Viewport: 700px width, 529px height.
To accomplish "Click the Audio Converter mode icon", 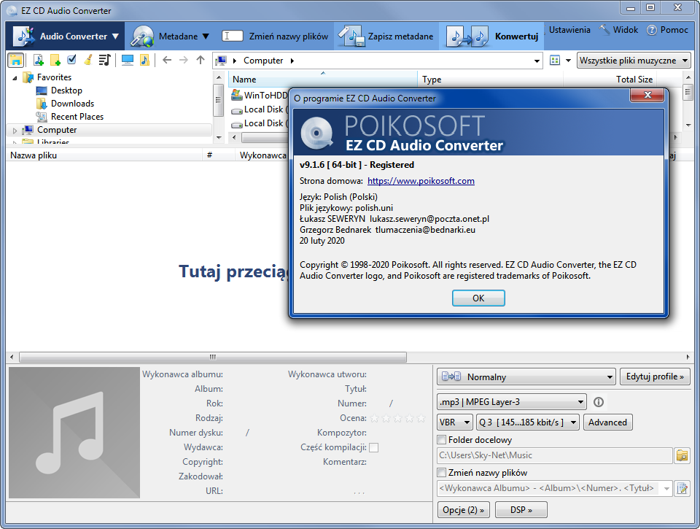I will [23, 36].
